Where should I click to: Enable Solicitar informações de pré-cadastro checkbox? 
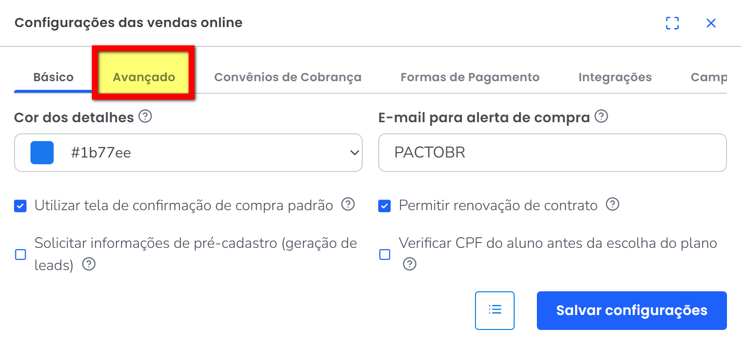[x=20, y=255]
